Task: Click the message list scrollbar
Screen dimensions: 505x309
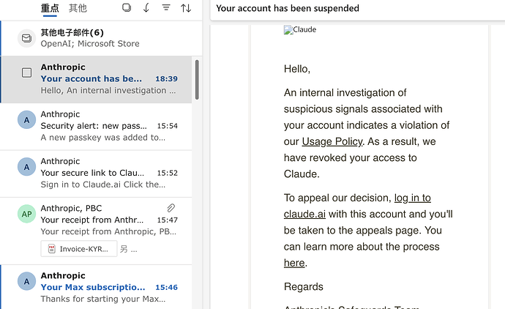Action: point(197,80)
